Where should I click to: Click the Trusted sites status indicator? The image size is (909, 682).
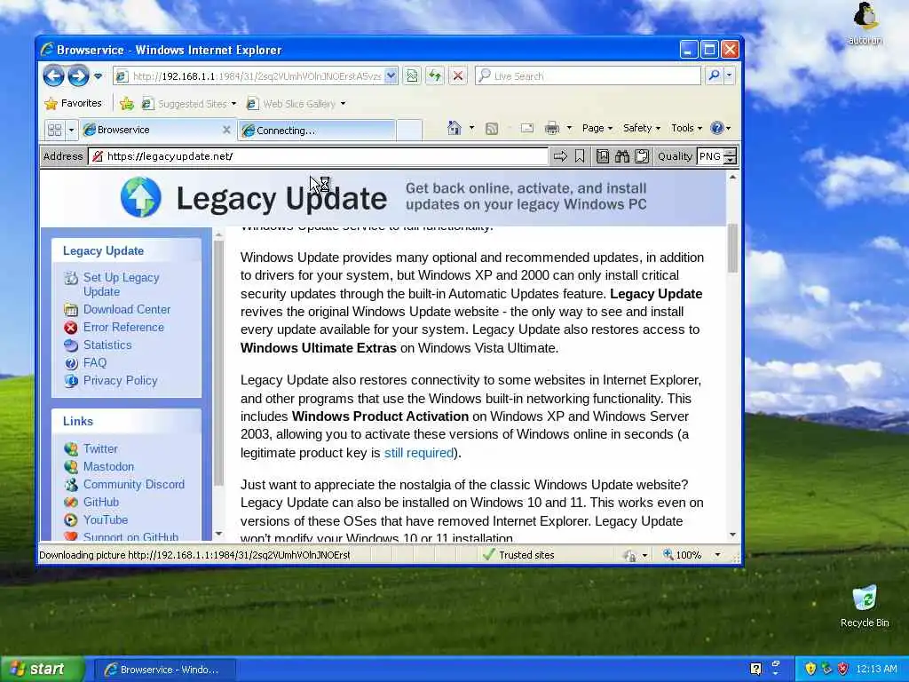coord(518,555)
